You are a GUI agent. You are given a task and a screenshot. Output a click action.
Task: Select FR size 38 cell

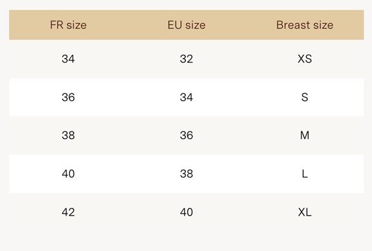point(68,135)
